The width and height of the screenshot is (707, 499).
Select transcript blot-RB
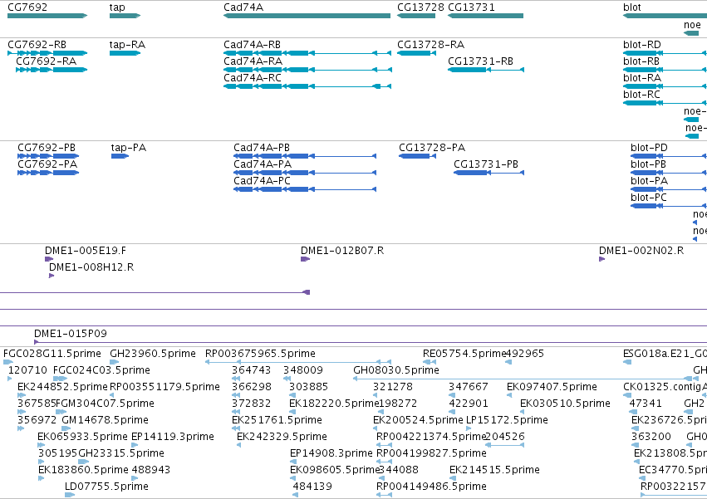(x=665, y=70)
